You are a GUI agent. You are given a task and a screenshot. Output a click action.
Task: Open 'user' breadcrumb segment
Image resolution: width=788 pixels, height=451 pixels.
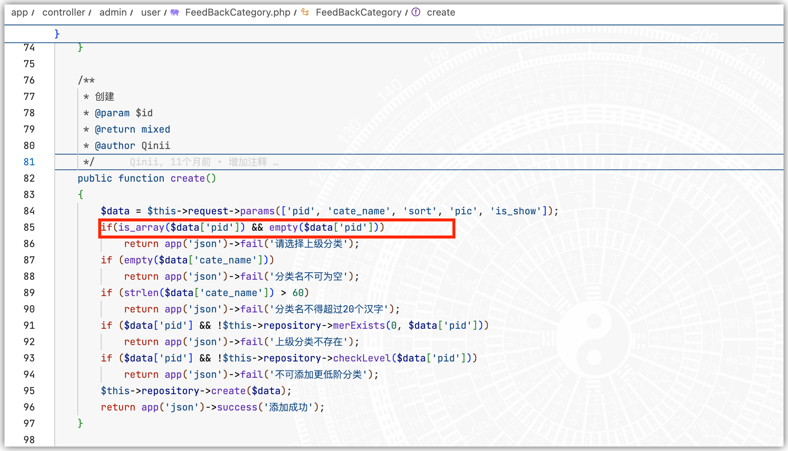[x=151, y=12]
